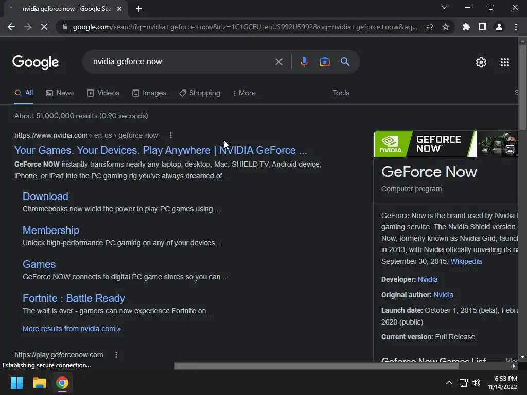Open the taskbar clock and date
Image resolution: width=527 pixels, height=395 pixels.
click(x=502, y=383)
